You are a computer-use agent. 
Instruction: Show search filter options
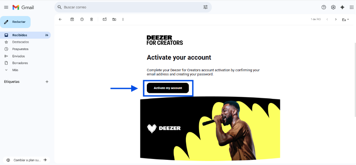[x=206, y=7]
